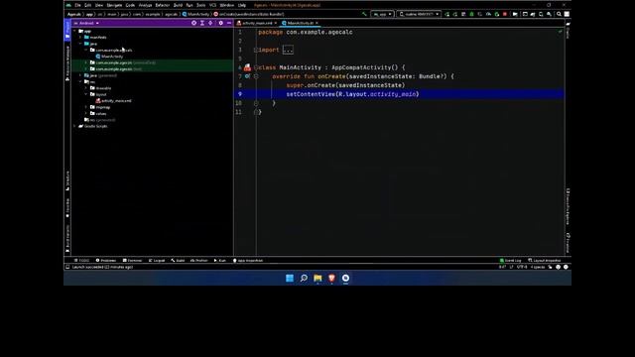Collapse the first com.example.agecalc package
The image size is (635, 357).
pos(86,50)
